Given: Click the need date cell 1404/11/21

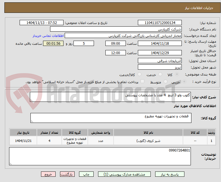Looking at the screenshot, I should (23, 141).
